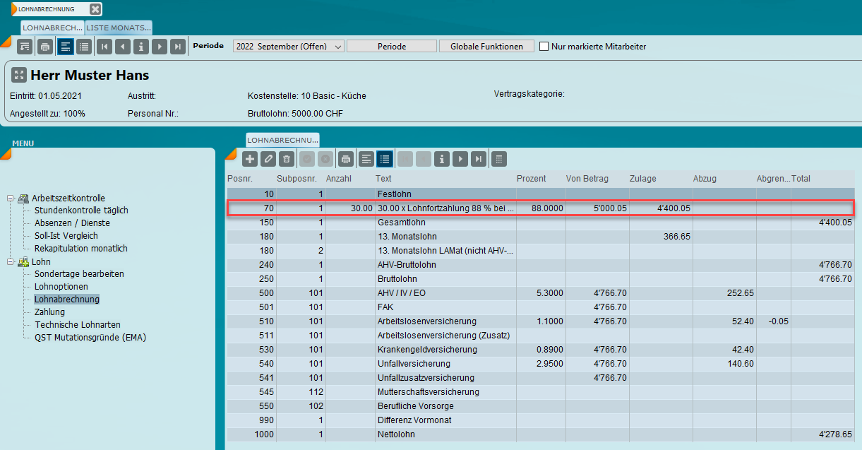The height and width of the screenshot is (450, 862).
Task: Jump to first employee record in top toolbar
Action: click(x=104, y=47)
